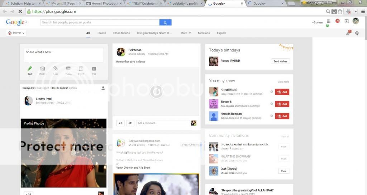Click the Poll icon in share box

coord(94,69)
